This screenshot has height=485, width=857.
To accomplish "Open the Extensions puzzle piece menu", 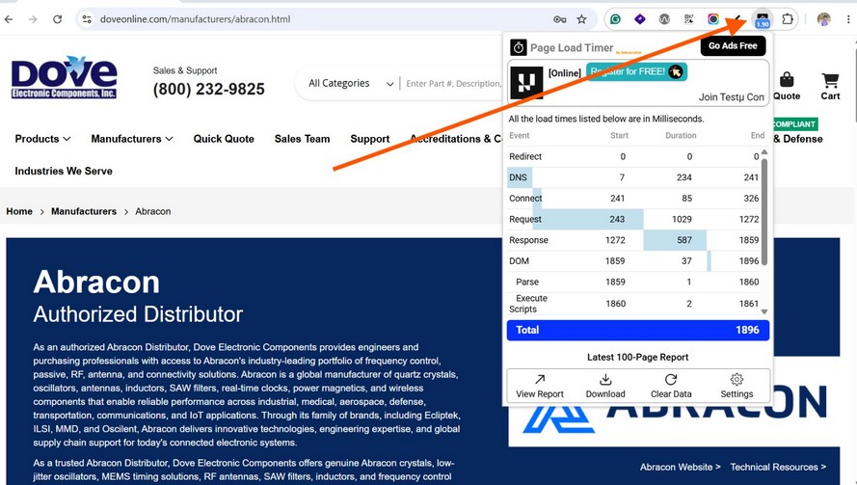I will click(x=787, y=19).
